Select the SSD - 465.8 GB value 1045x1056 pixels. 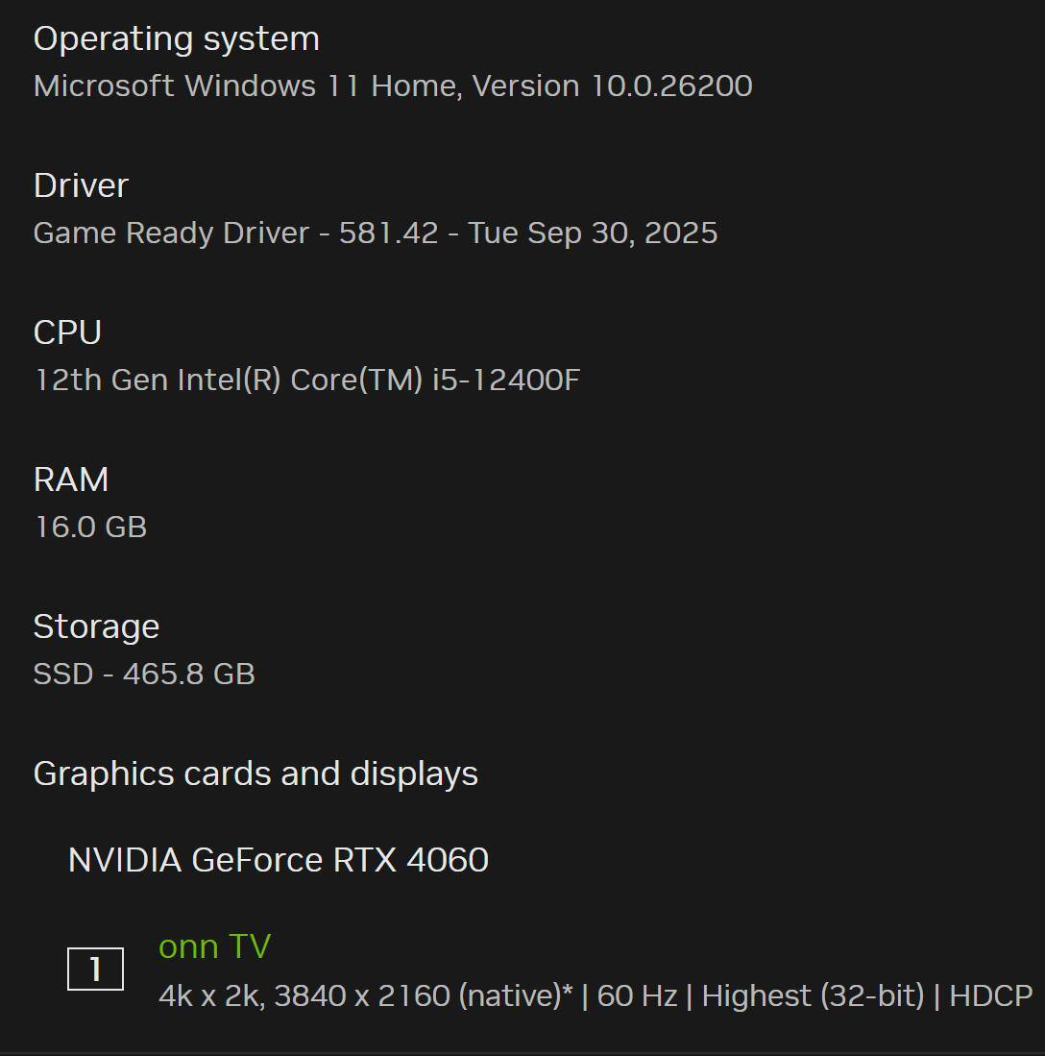click(x=144, y=674)
